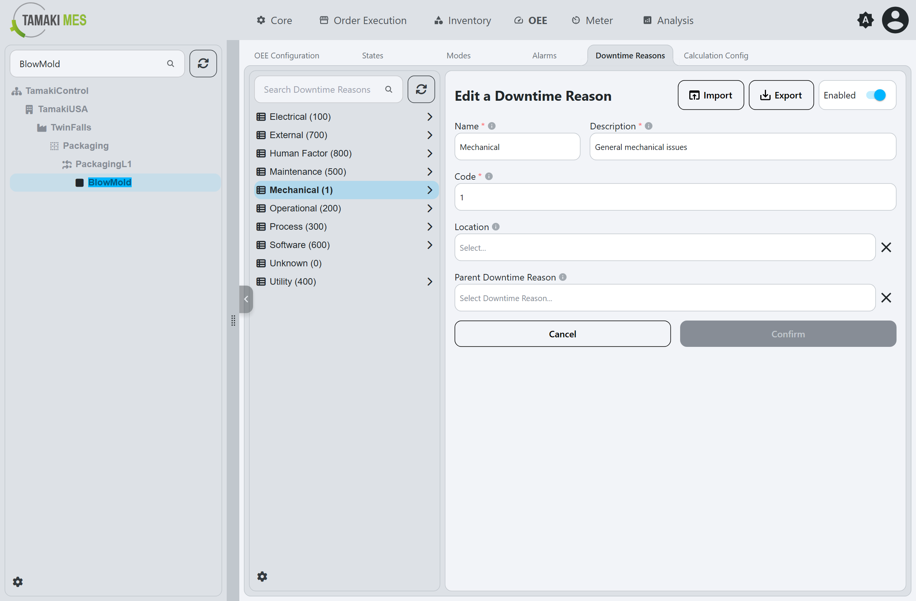Select Unknown (0) in the reasons list
916x601 pixels.
[x=346, y=263]
